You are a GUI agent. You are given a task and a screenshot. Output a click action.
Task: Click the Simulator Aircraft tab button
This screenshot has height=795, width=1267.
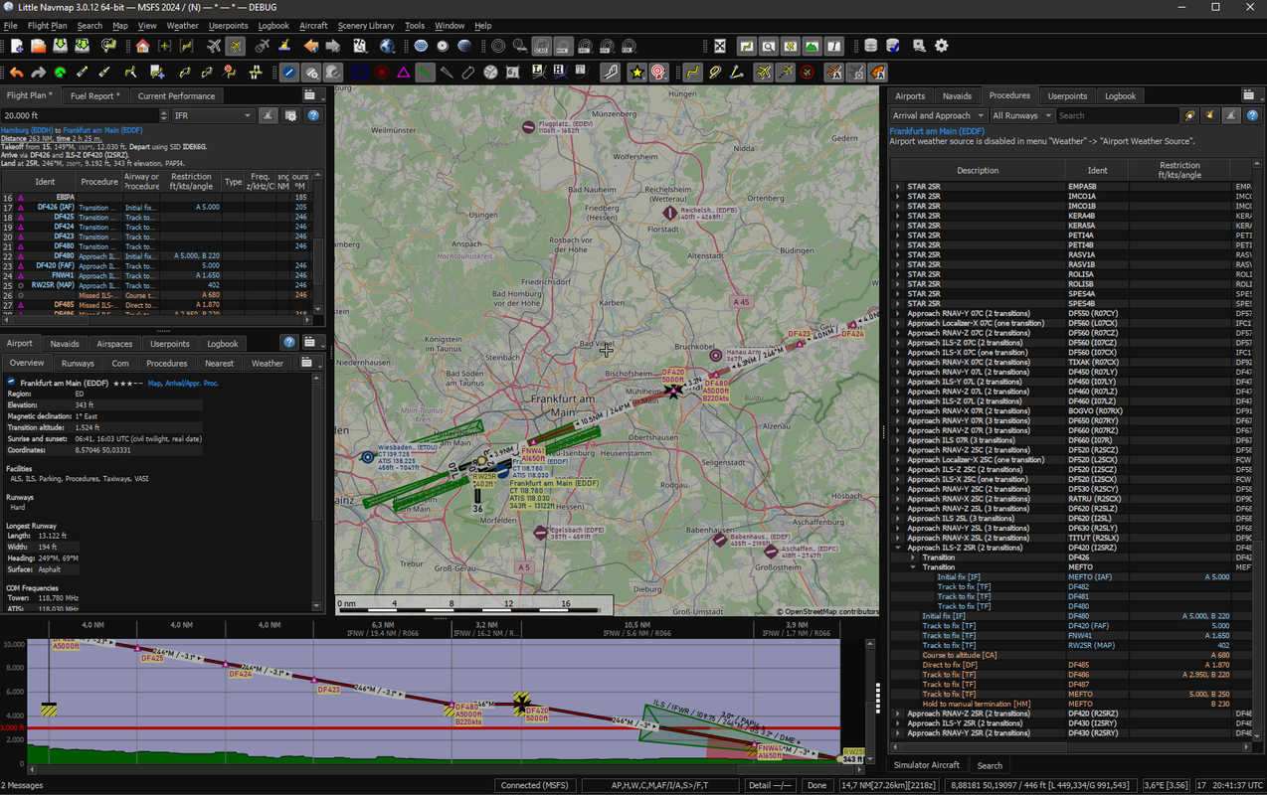coord(926,765)
